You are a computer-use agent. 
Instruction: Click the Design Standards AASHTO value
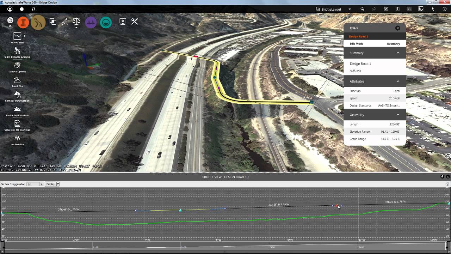click(x=389, y=105)
